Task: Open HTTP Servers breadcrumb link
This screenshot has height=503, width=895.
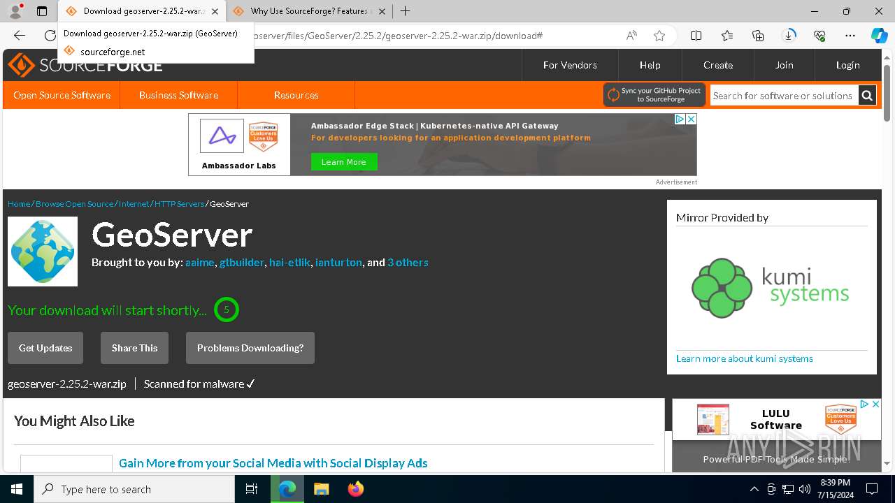Action: pos(180,204)
